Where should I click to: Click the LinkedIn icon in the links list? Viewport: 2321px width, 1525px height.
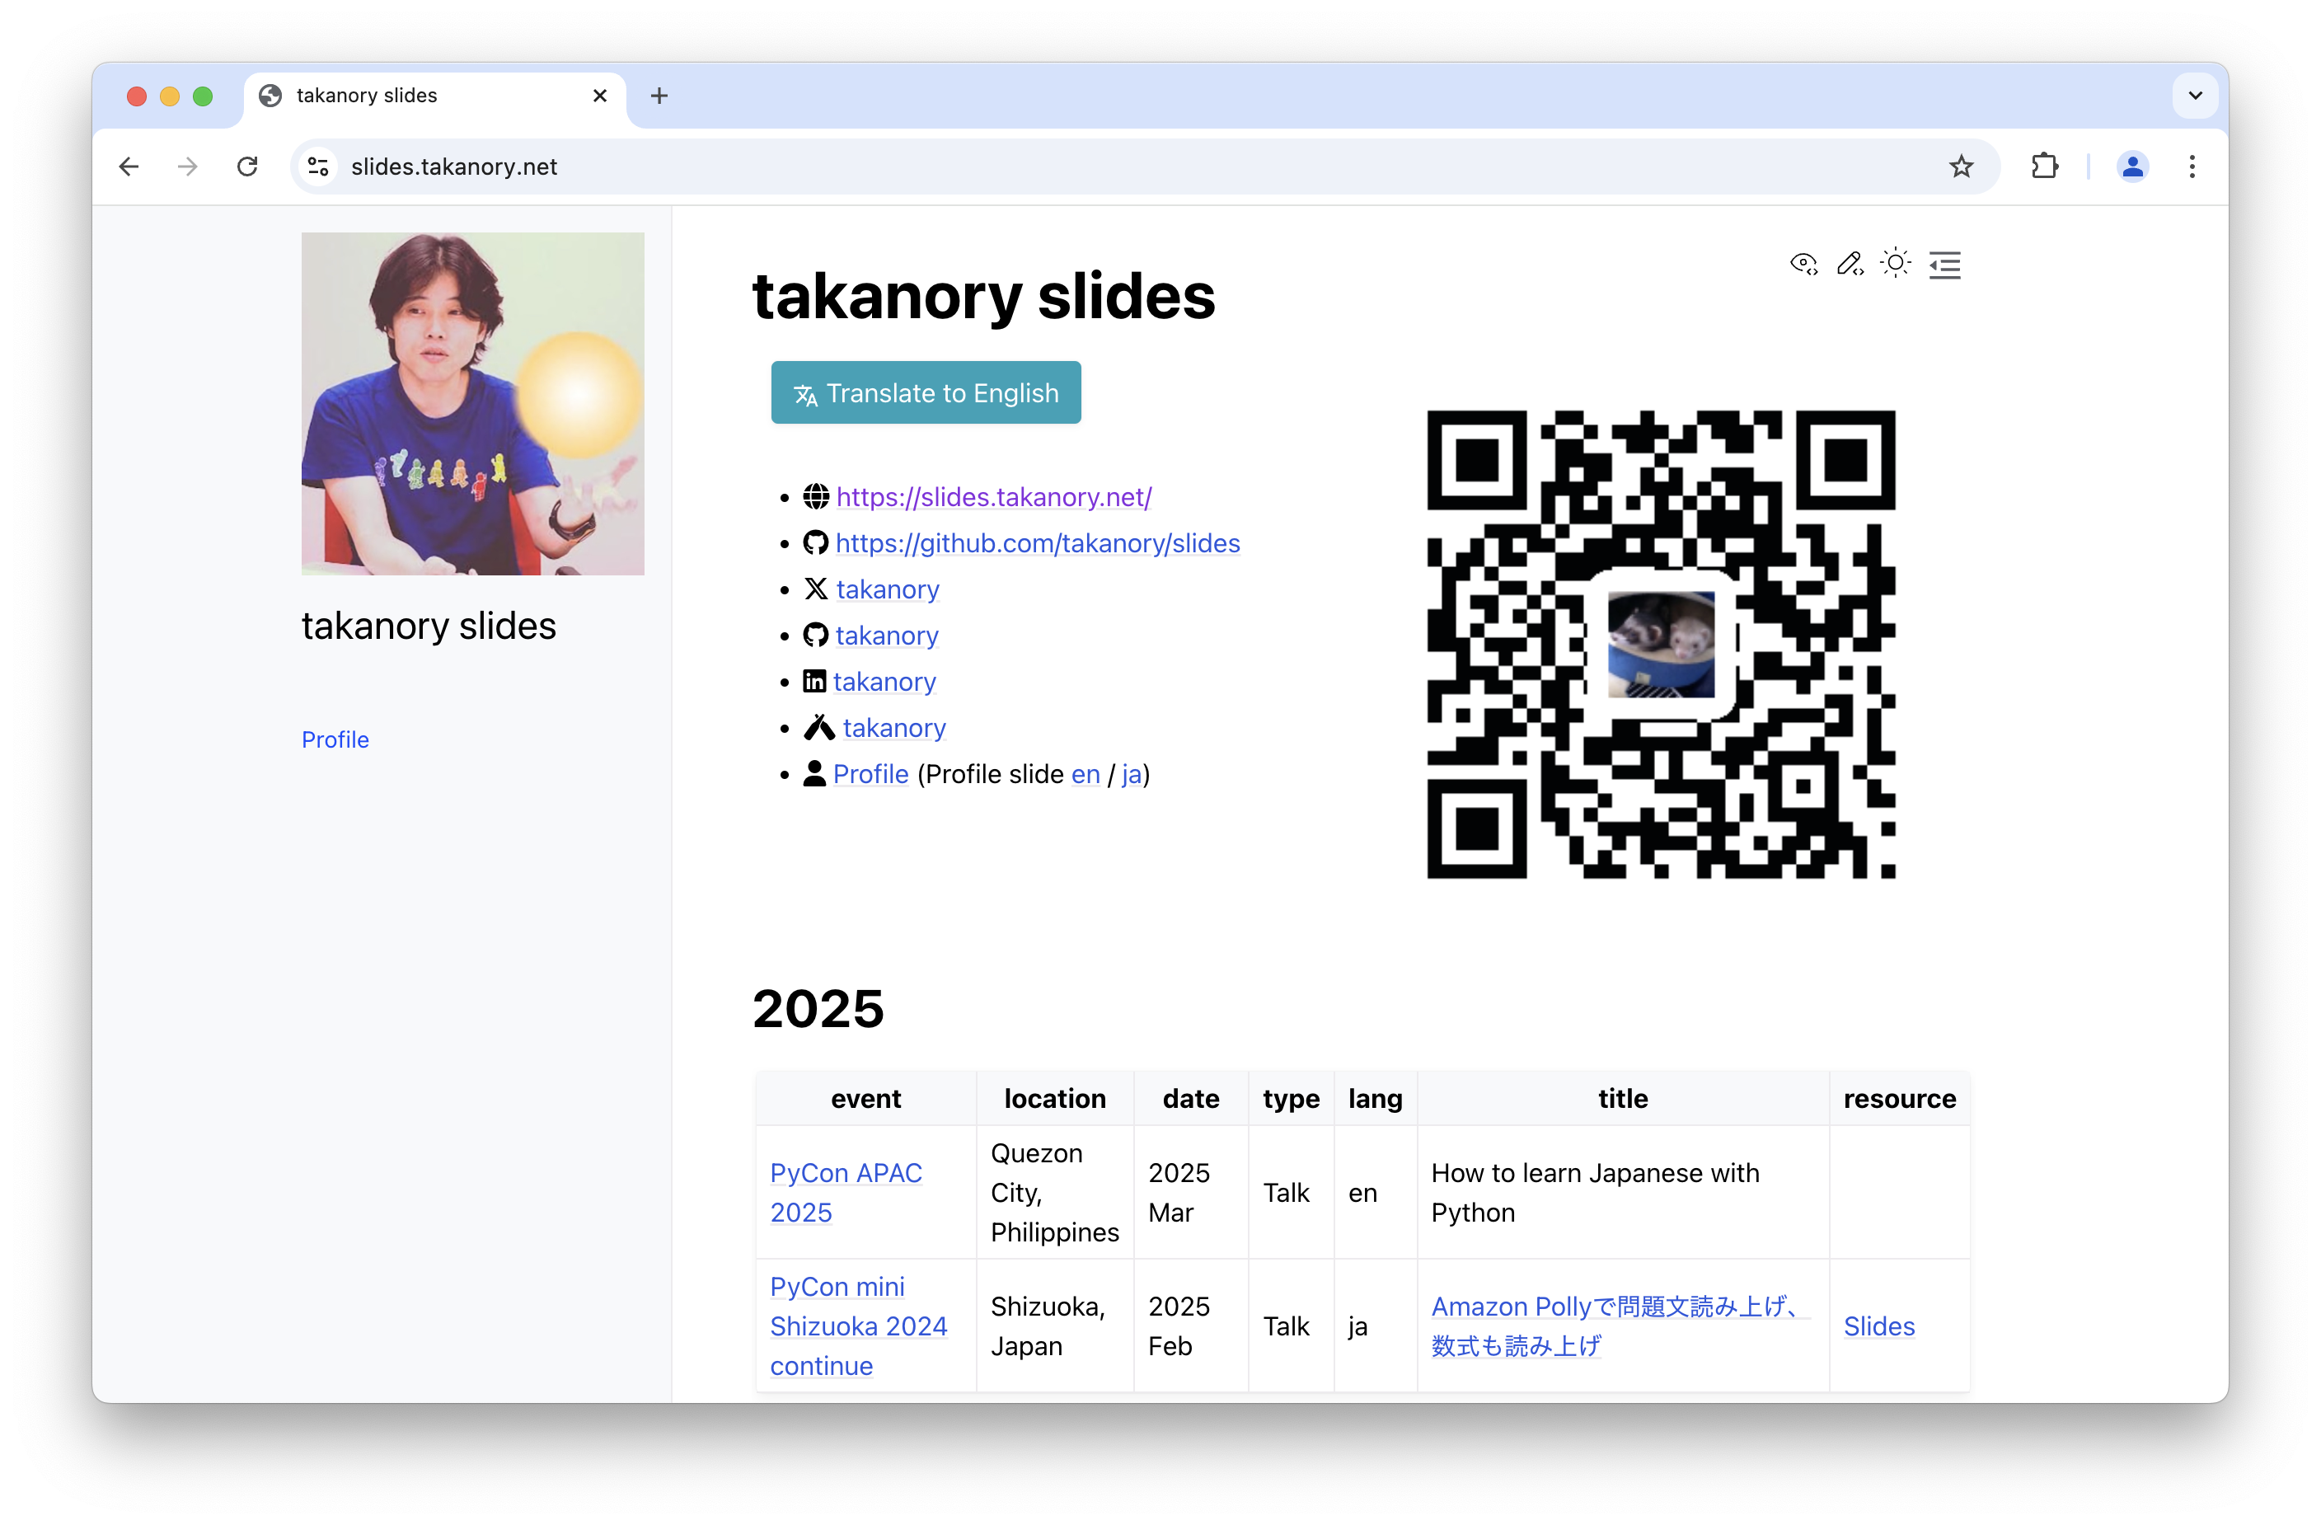[x=815, y=682]
